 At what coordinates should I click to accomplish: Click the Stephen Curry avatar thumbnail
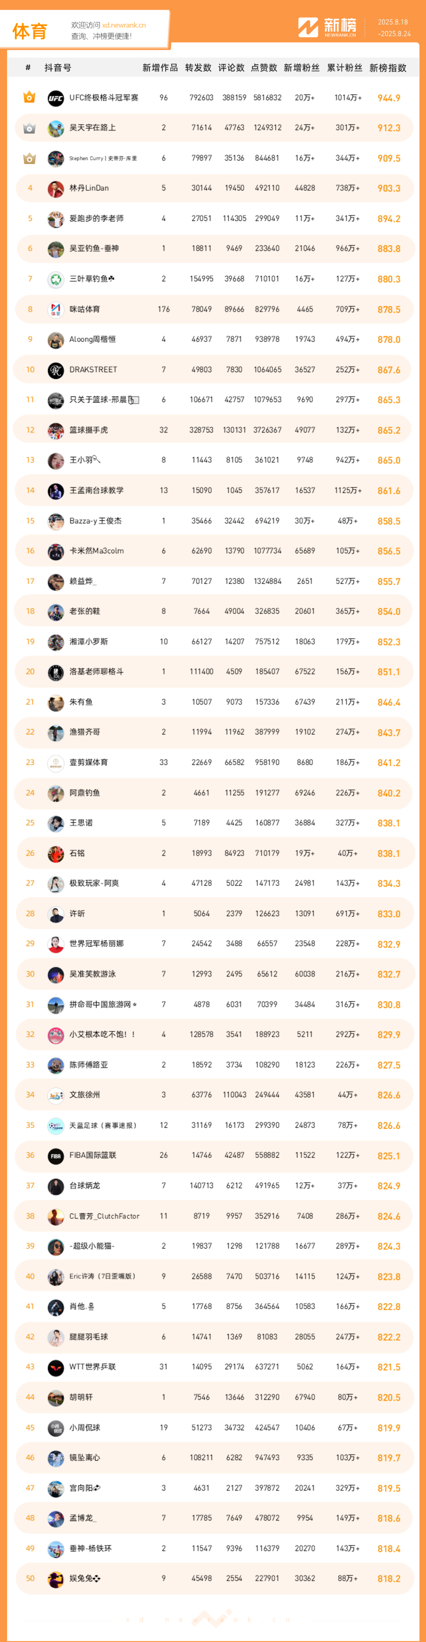pos(56,159)
